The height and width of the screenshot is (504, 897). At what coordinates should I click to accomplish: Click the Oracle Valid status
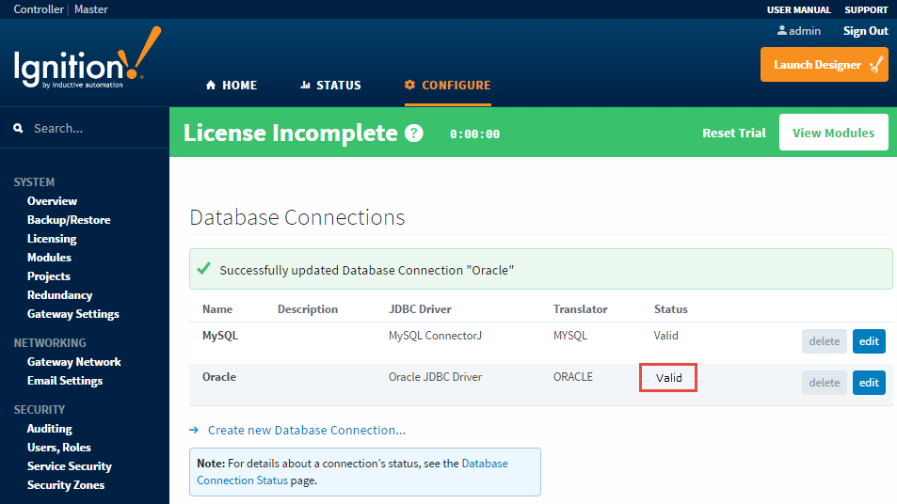[x=668, y=378]
